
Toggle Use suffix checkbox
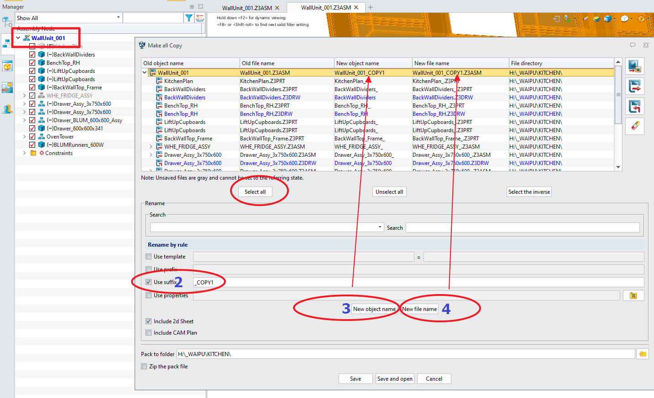pyautogui.click(x=148, y=282)
